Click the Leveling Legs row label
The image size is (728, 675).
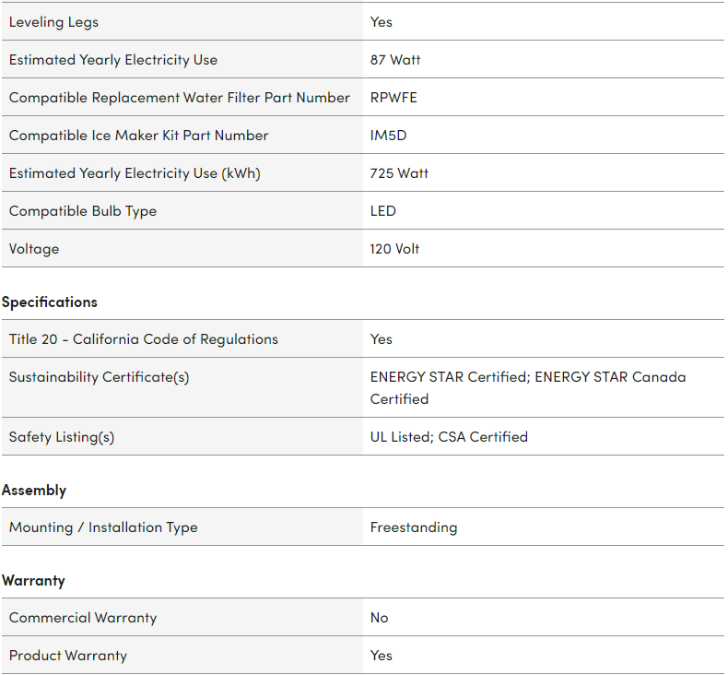point(53,22)
